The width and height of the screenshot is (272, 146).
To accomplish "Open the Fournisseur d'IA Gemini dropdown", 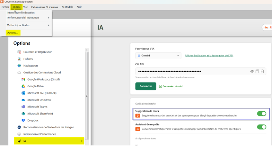I will pyautogui.click(x=158, y=56).
